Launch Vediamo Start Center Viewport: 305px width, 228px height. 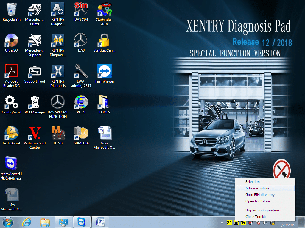pyautogui.click(x=35, y=134)
